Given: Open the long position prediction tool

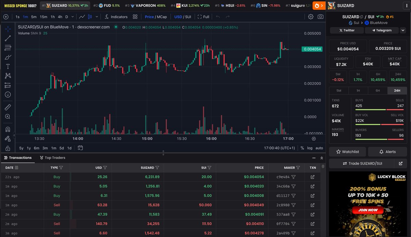Looking at the screenshot, I should (x=8, y=85).
